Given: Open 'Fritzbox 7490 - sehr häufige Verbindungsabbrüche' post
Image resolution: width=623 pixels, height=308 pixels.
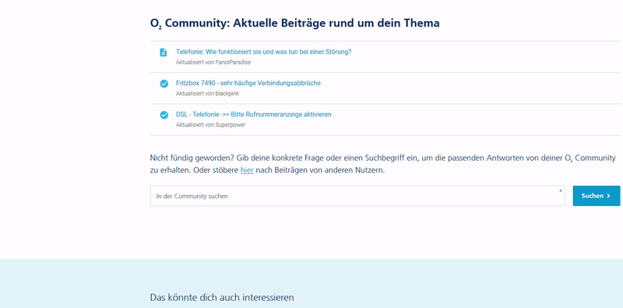Looking at the screenshot, I should pyautogui.click(x=248, y=83).
